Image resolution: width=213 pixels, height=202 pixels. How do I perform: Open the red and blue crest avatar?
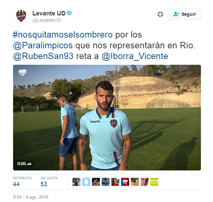(x=125, y=182)
